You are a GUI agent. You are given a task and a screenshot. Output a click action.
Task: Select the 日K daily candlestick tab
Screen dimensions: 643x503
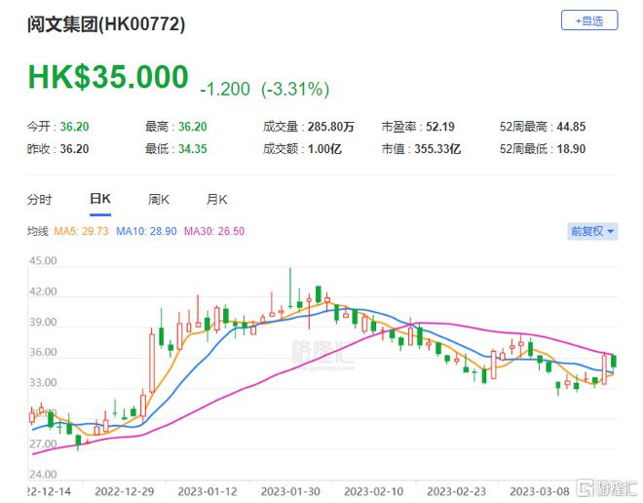[100, 199]
